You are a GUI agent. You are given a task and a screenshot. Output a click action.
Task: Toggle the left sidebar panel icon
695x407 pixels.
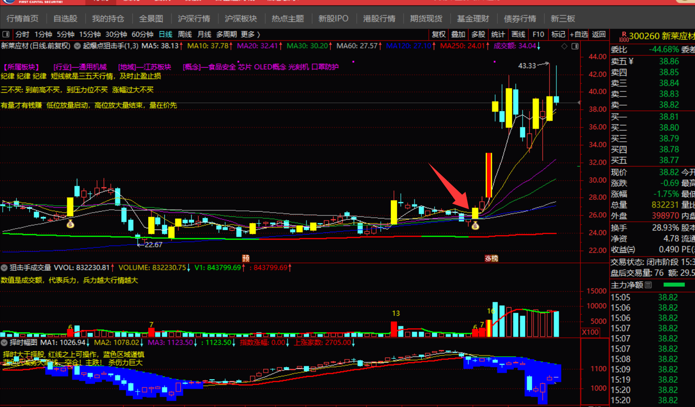pyautogui.click(x=6, y=34)
